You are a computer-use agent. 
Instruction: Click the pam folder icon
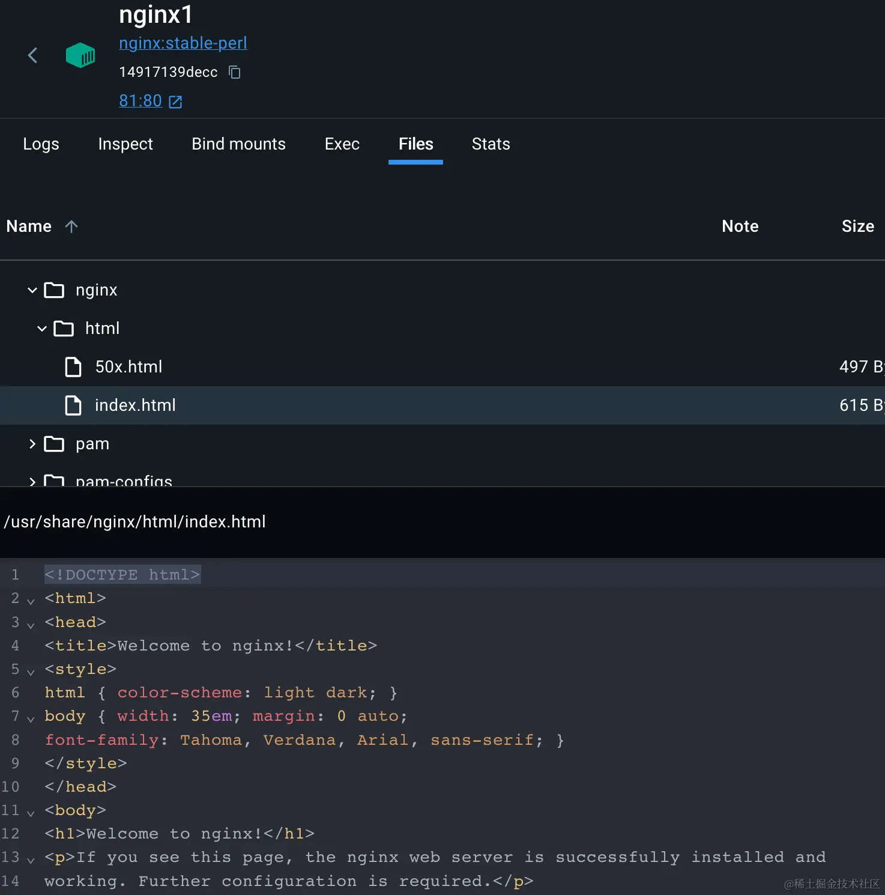click(x=54, y=444)
